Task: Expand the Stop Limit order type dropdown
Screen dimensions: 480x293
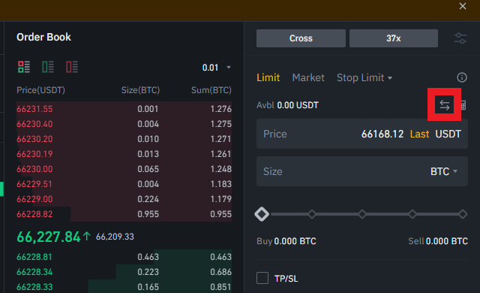Action: tap(364, 77)
